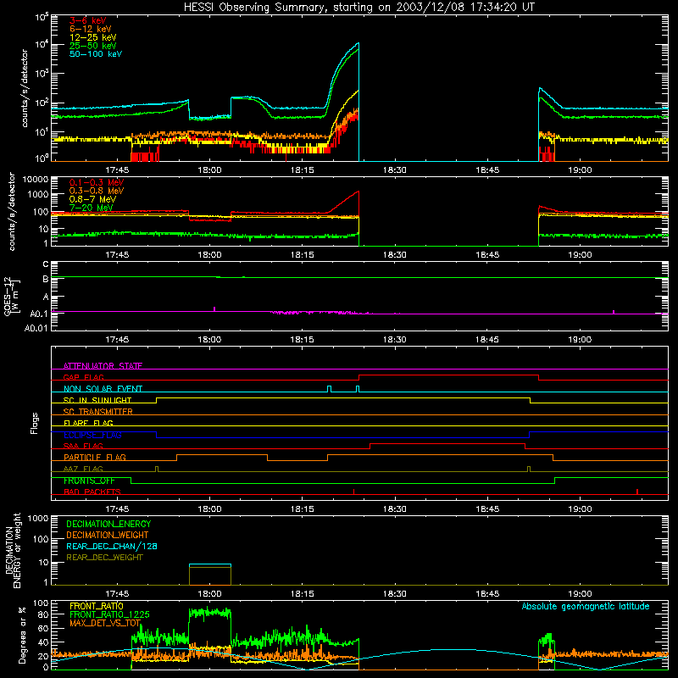Select the 50-100 keV legend label

96,54
